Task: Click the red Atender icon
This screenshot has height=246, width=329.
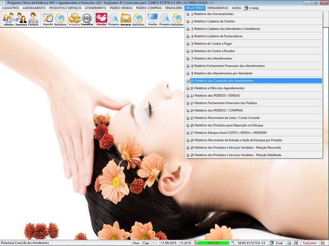Action: [101, 19]
